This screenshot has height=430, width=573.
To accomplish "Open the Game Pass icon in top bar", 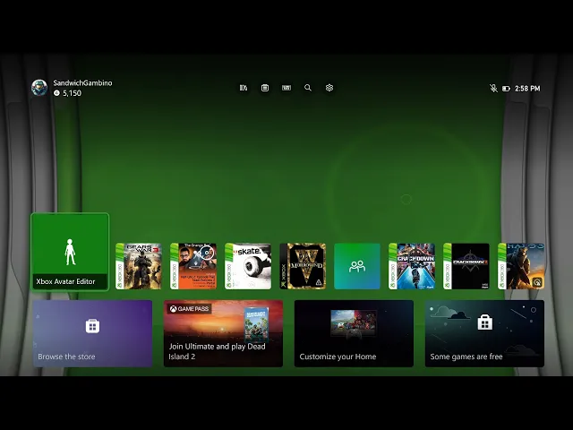I will point(286,88).
